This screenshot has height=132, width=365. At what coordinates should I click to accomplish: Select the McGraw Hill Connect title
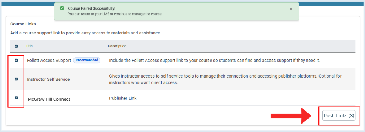pos(49,99)
